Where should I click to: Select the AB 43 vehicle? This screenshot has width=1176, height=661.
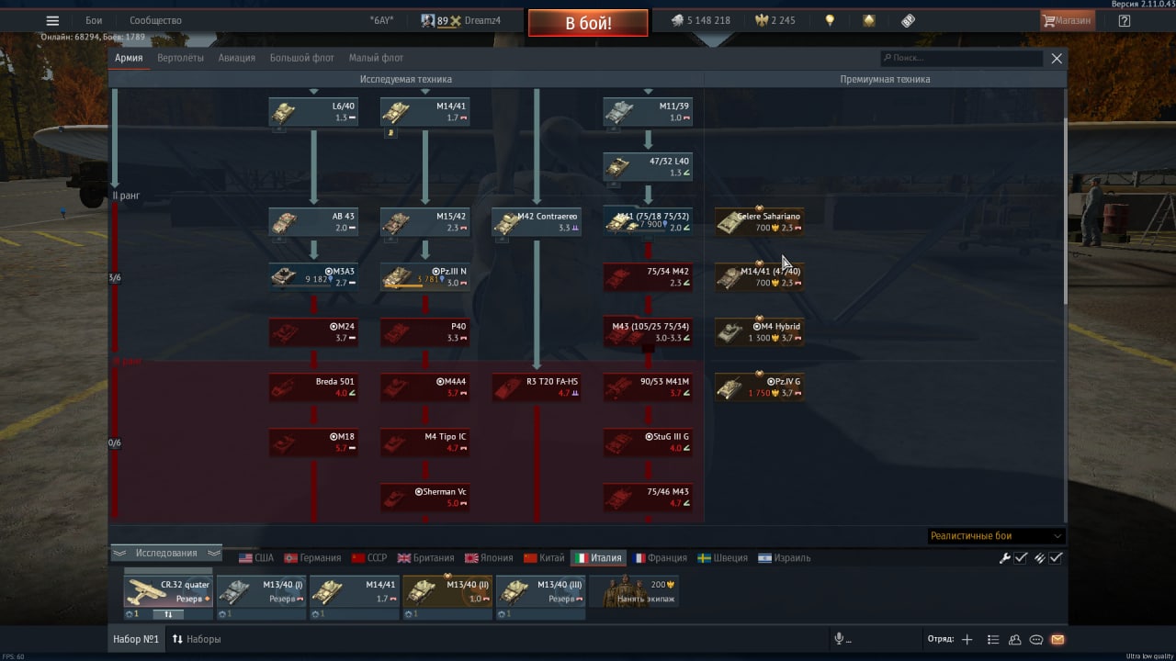pyautogui.click(x=313, y=222)
